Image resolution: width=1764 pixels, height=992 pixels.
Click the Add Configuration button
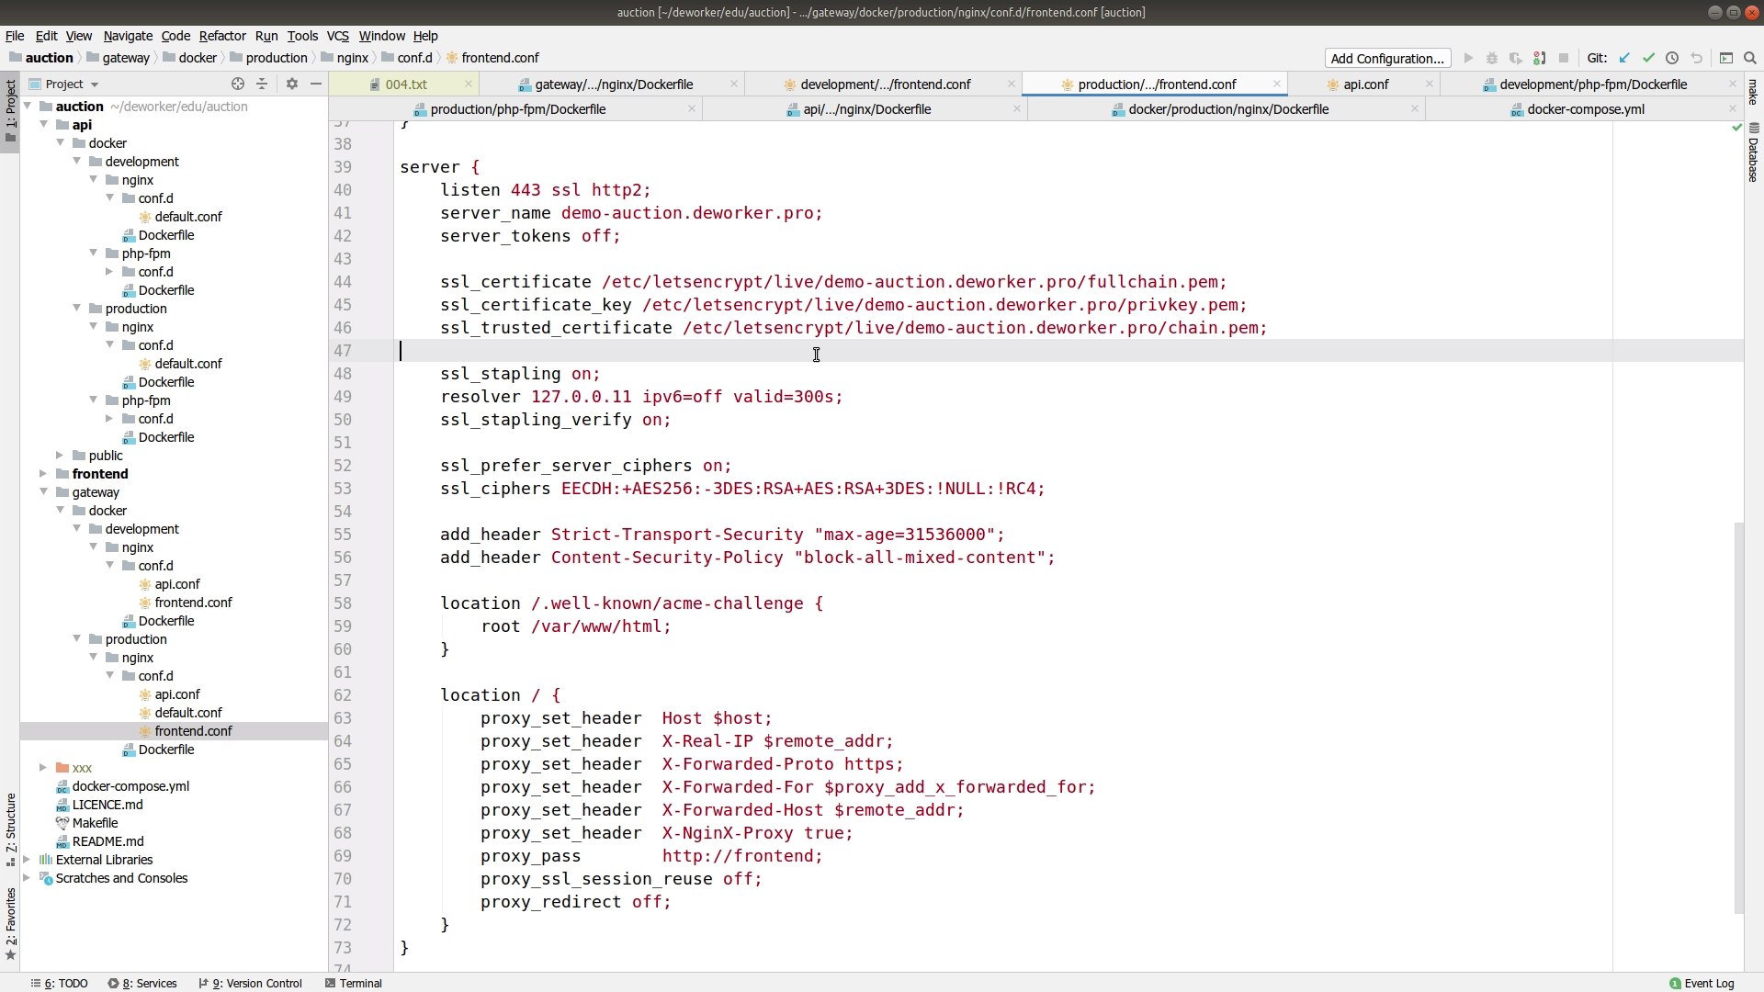click(x=1387, y=57)
